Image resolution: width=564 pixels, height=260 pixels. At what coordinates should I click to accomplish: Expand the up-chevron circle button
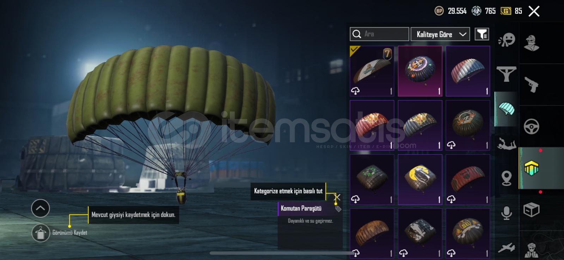pos(41,208)
